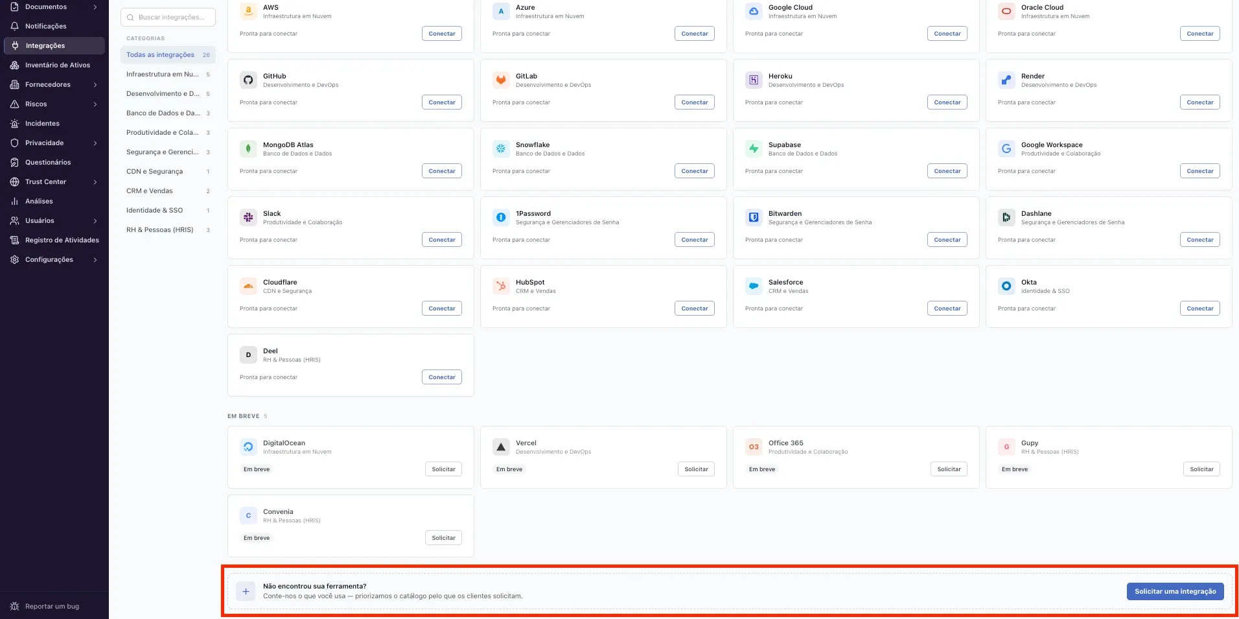Click the Snowflake logo icon
The width and height of the screenshot is (1239, 619).
[501, 149]
